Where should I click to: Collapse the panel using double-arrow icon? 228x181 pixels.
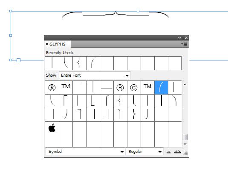(x=179, y=37)
